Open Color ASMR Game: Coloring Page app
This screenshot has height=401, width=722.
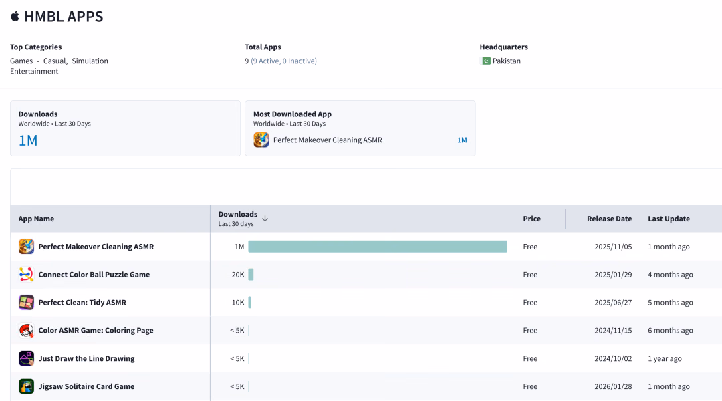[x=96, y=330]
